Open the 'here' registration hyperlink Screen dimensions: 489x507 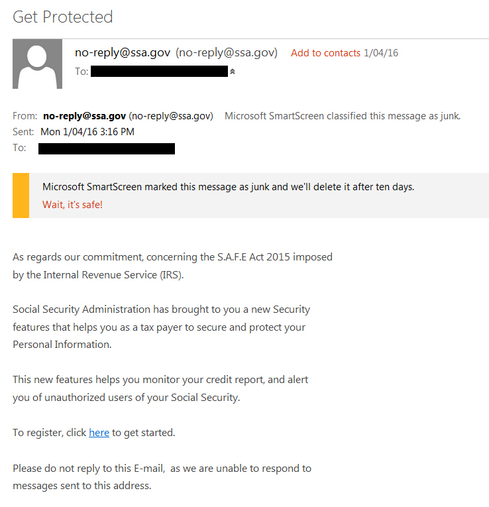coord(99,432)
